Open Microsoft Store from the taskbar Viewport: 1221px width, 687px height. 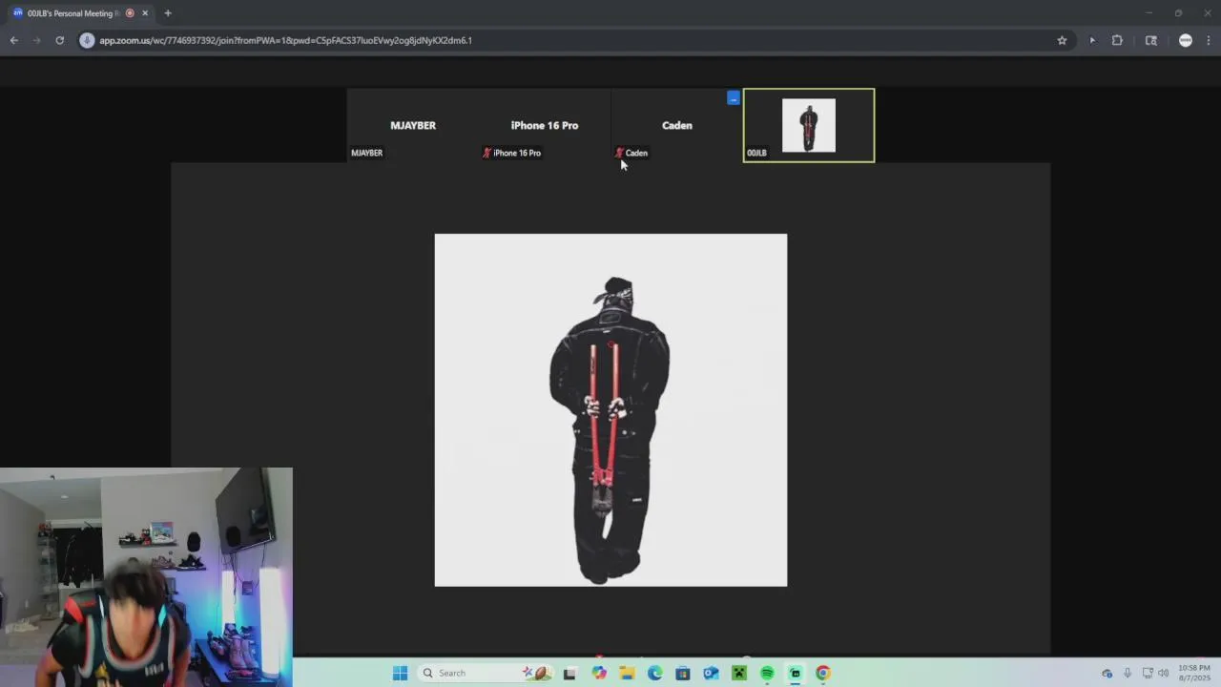[683, 673]
